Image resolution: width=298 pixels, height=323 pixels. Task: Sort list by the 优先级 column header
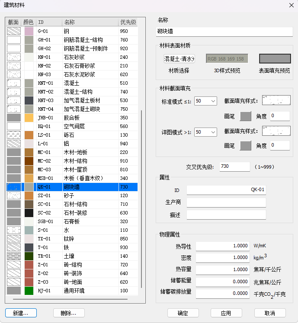(x=128, y=22)
